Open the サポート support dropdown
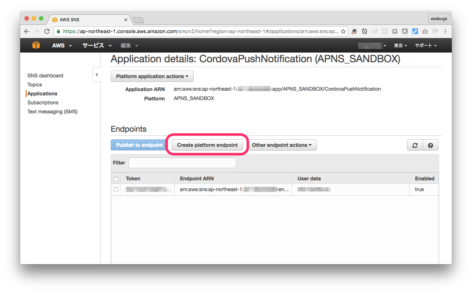 (x=426, y=45)
